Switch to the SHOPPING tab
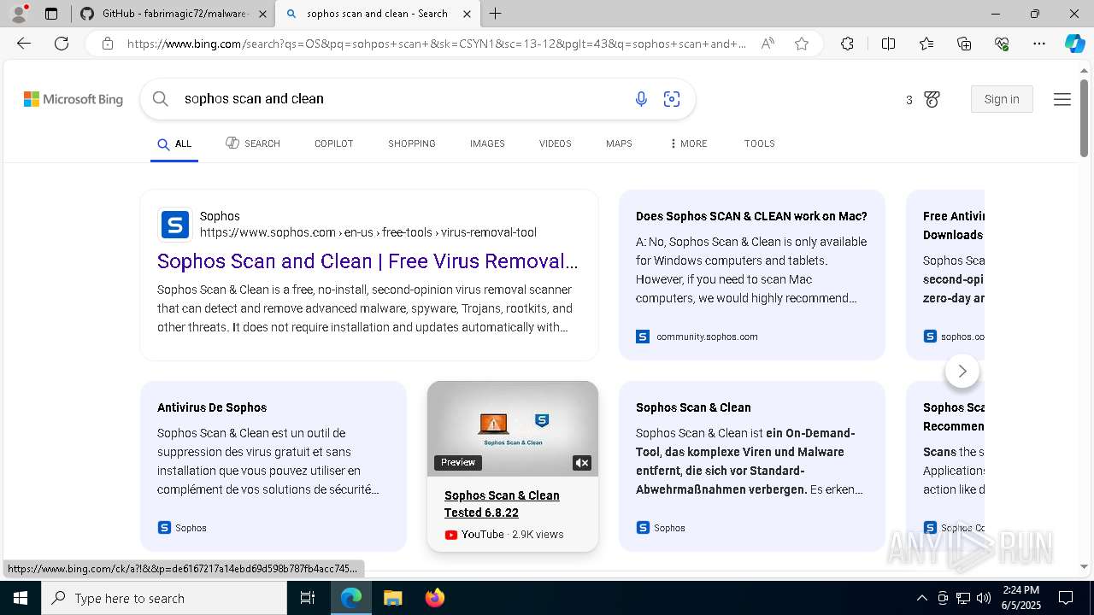1094x615 pixels. (412, 143)
